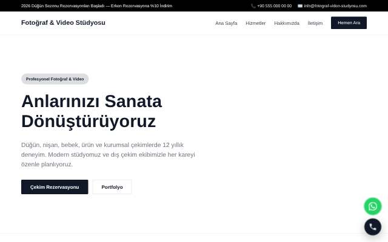Click the 2026 Düğün Sezonu announcement text

96,6
